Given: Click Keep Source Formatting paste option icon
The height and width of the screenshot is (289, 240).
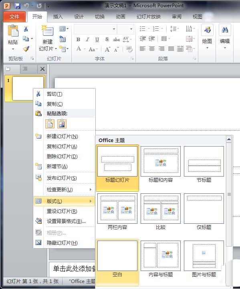Looking at the screenshot, I should 50,124.
